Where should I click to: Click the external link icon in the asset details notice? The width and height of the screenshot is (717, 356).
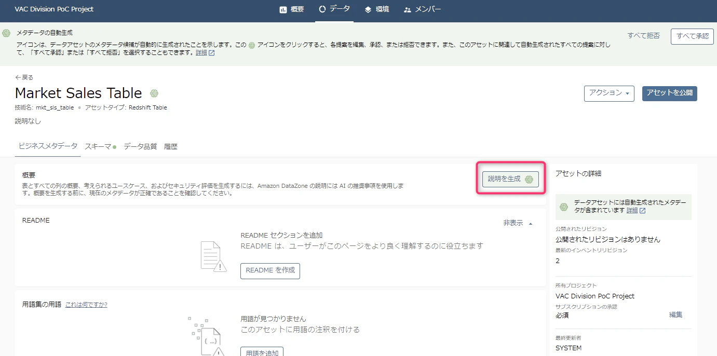point(643,211)
